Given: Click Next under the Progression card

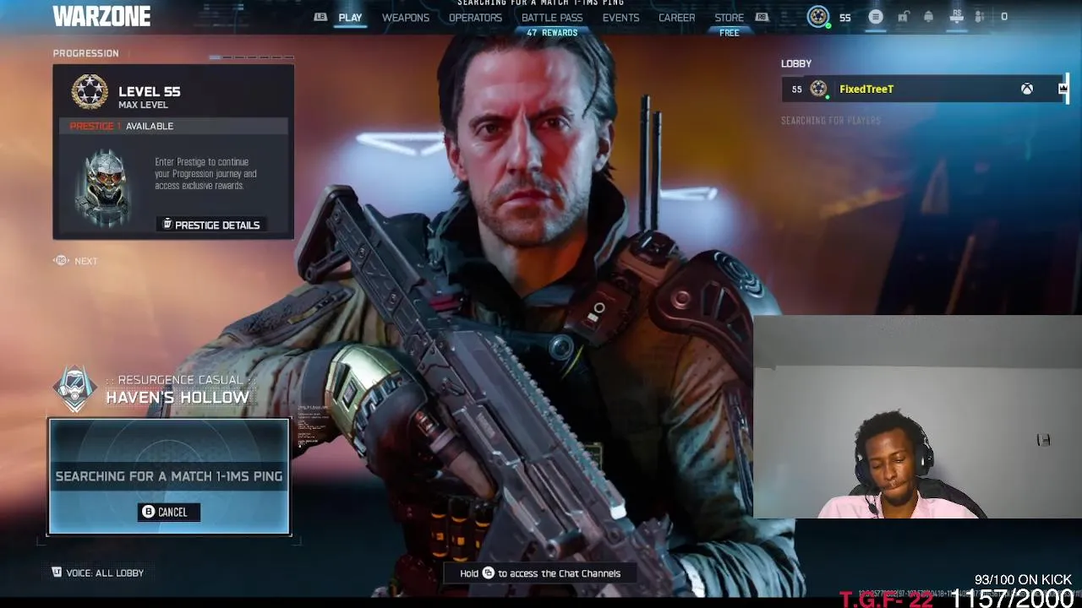Looking at the screenshot, I should click(85, 261).
